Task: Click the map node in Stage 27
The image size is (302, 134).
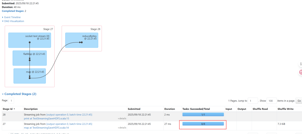Action: click(x=29, y=76)
